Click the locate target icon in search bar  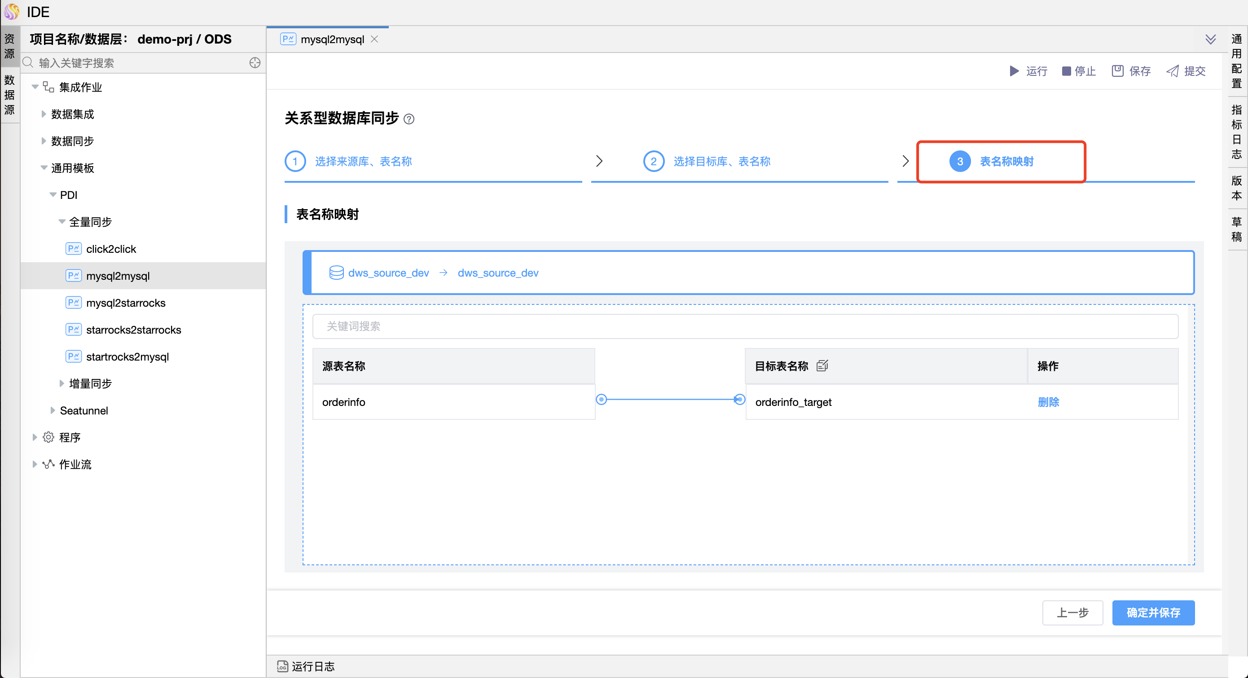[255, 63]
